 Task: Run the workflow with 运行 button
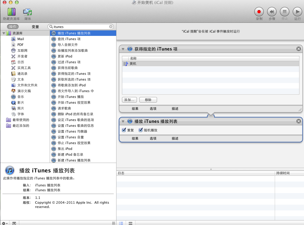[297, 12]
